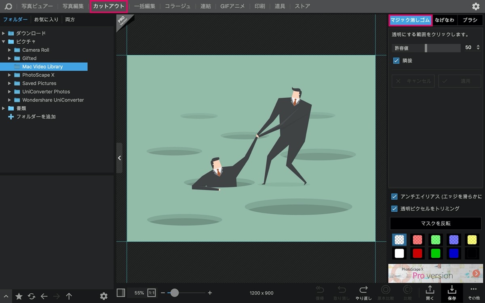This screenshot has height=303, width=485.
Task: Collapse the ピクチャ folder
Action: click(4, 42)
